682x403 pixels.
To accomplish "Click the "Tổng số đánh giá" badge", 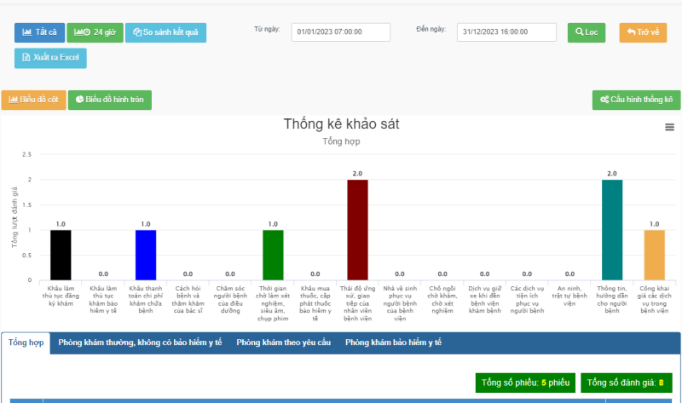I will tap(626, 383).
